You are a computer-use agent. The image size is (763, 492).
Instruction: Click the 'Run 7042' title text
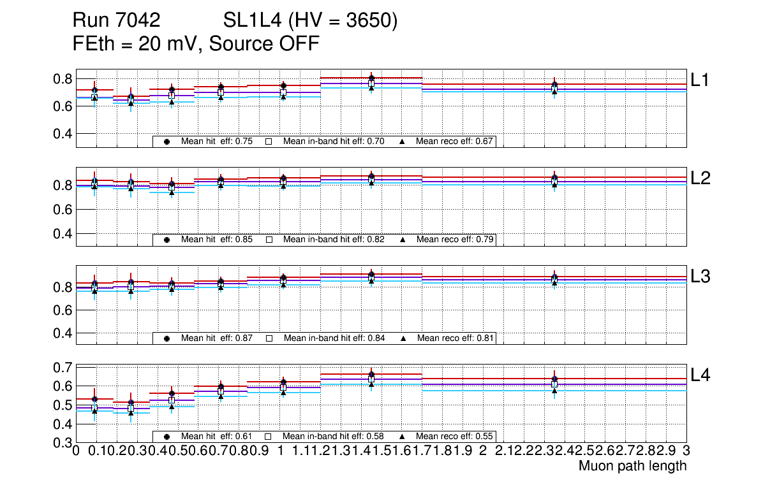116,21
